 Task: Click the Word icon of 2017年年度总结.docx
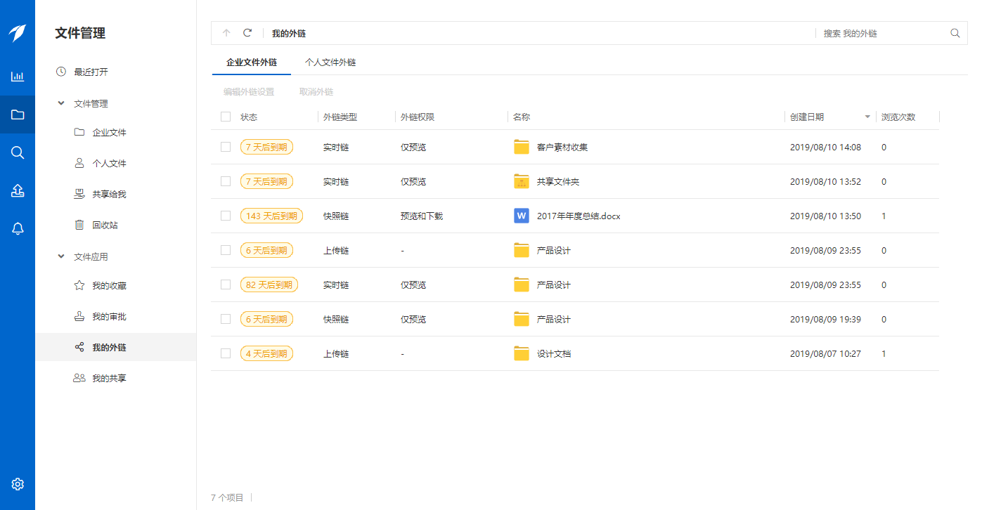(521, 216)
